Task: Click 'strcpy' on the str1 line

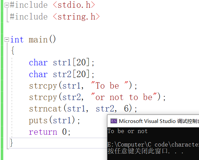Action: (43, 86)
